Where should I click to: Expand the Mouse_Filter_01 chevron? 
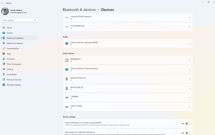click(x=190, y=88)
